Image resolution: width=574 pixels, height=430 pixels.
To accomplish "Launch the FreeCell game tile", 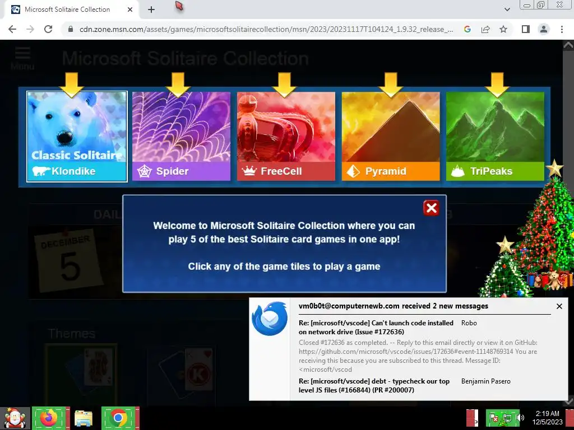I will point(286,137).
